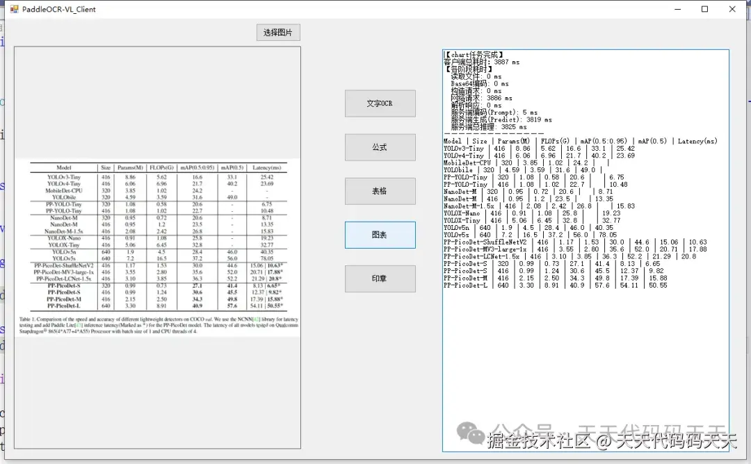The height and width of the screenshot is (464, 751).
Task: Choose the 表格 recognition button
Action: [380, 191]
